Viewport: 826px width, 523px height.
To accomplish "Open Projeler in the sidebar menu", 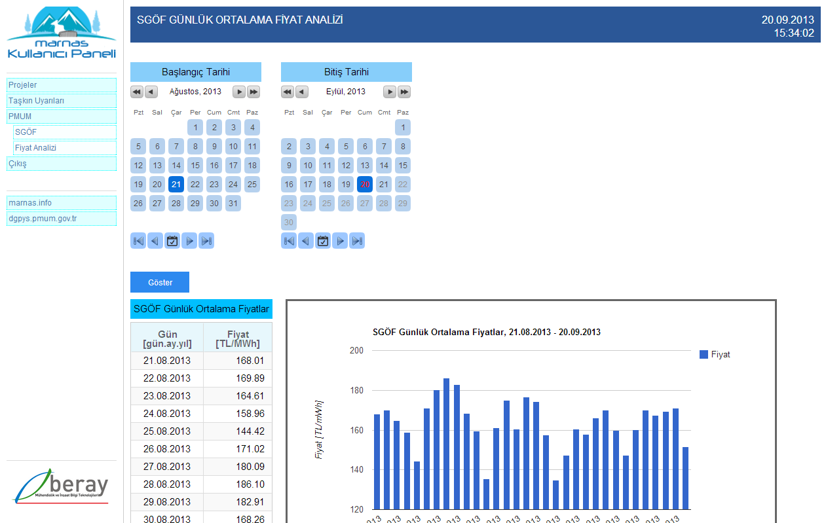I will [62, 85].
